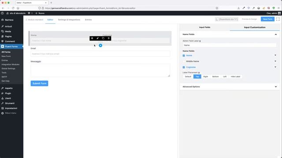Viewport: 282px width, 158px height.
Task: Bookmark the page with the star icon
Action: pyautogui.click(x=217, y=8)
